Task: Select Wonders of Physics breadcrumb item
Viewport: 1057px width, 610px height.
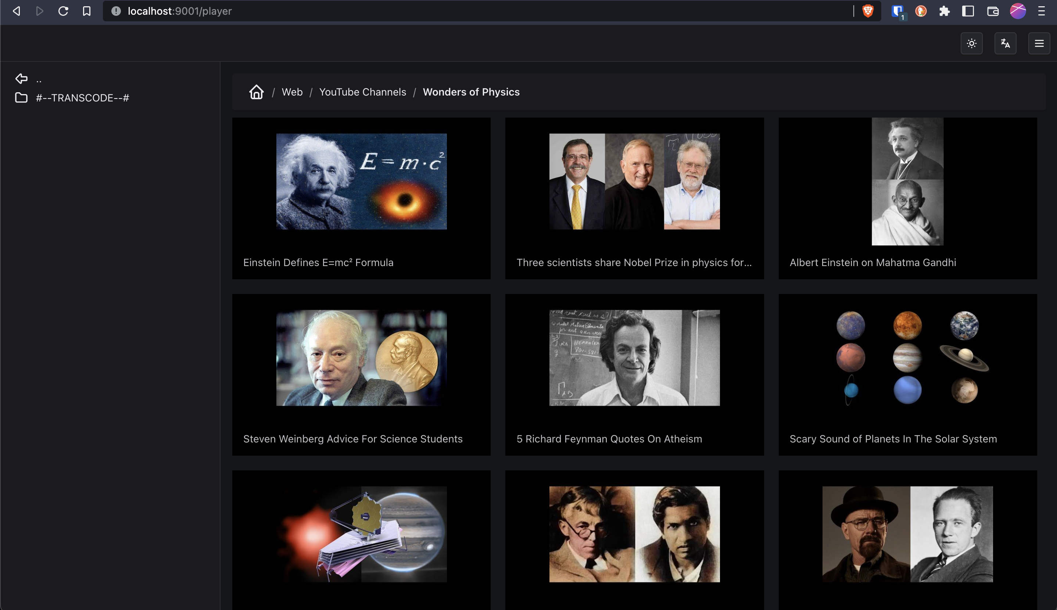Action: (x=471, y=92)
